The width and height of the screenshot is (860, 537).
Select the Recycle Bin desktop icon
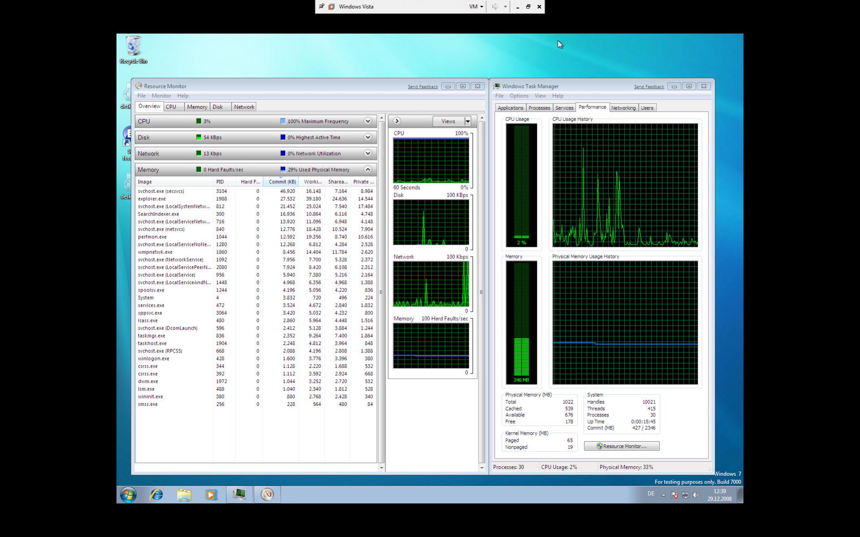coord(134,50)
